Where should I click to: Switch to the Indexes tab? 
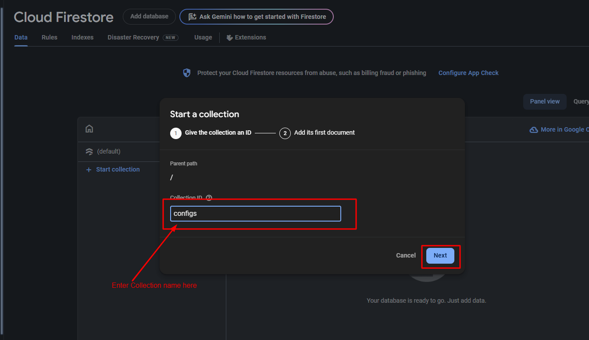82,37
